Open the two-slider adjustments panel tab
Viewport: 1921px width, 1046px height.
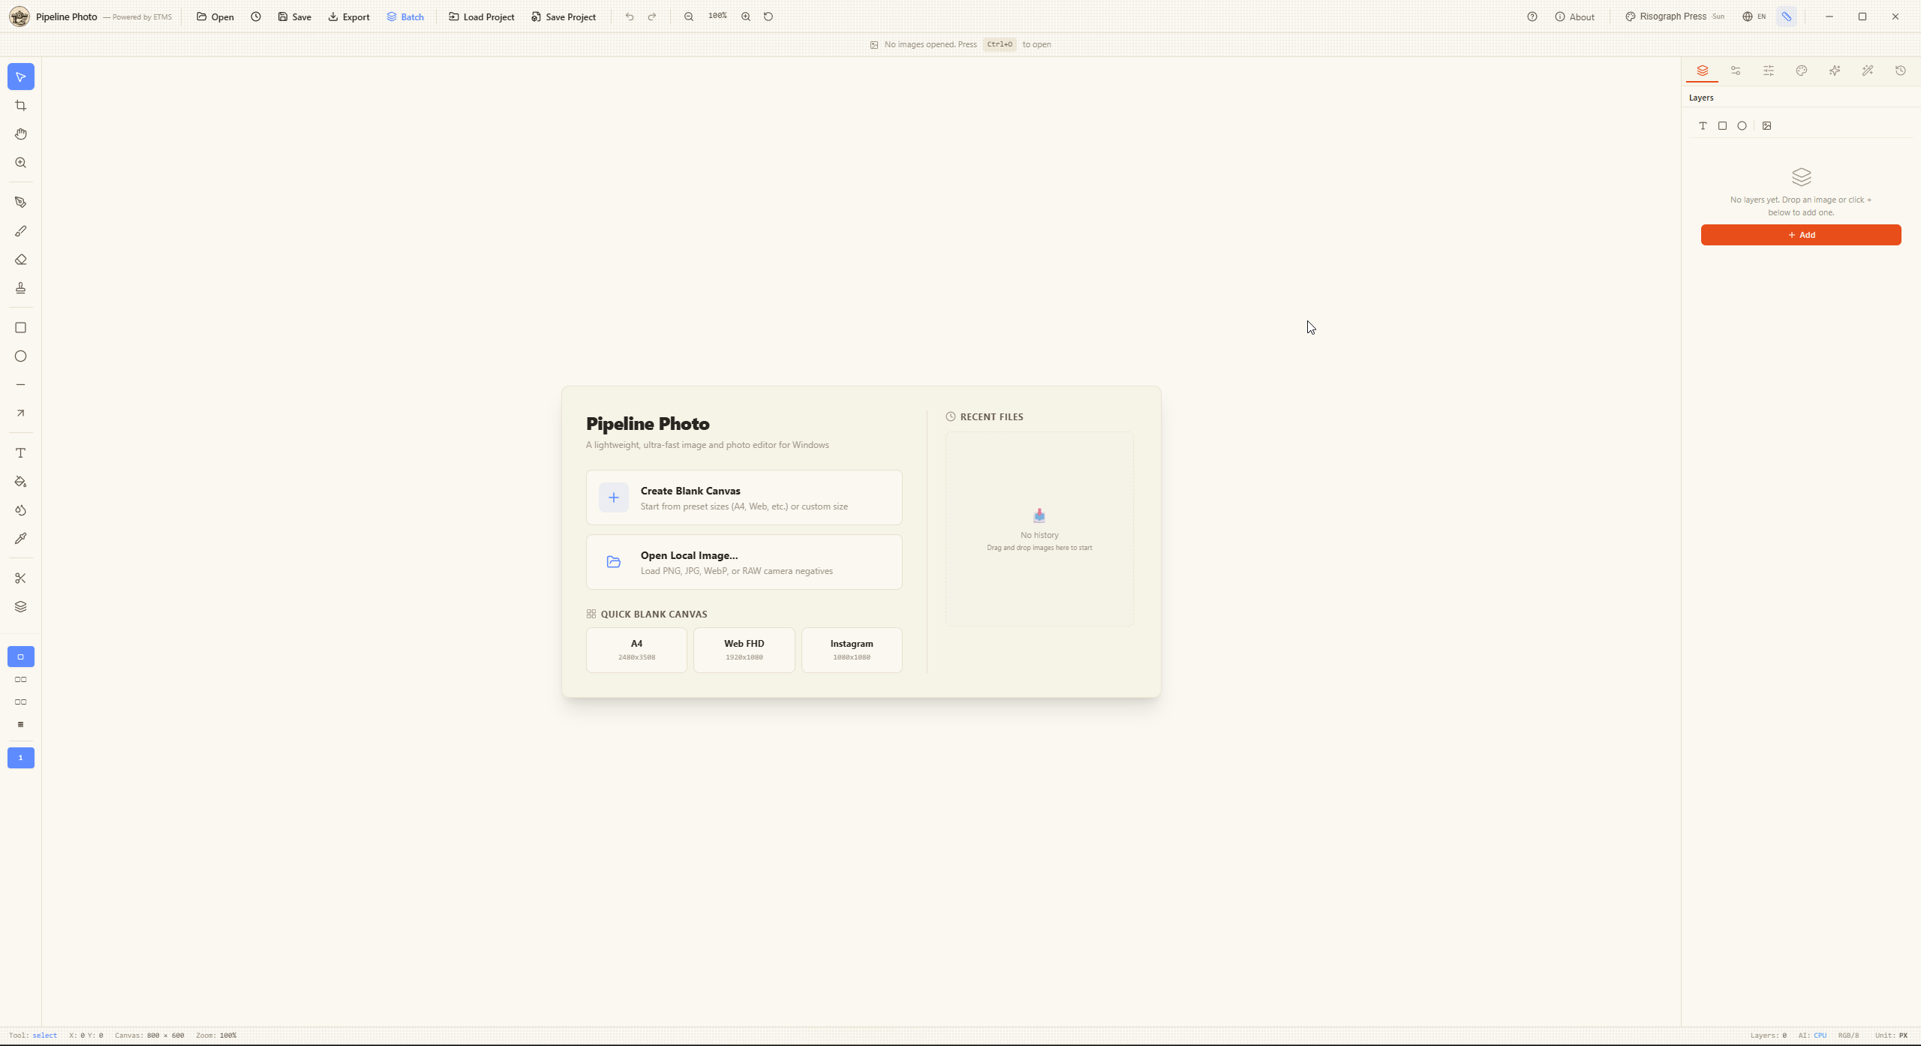(1736, 71)
